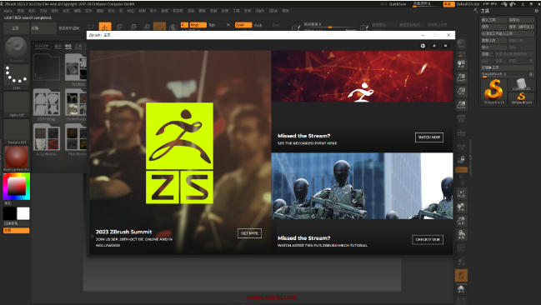This screenshot has width=541, height=305.
Task: Open the Texture Off selector
Action: point(16,132)
